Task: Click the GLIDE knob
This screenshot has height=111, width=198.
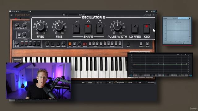Action: pos(47,43)
